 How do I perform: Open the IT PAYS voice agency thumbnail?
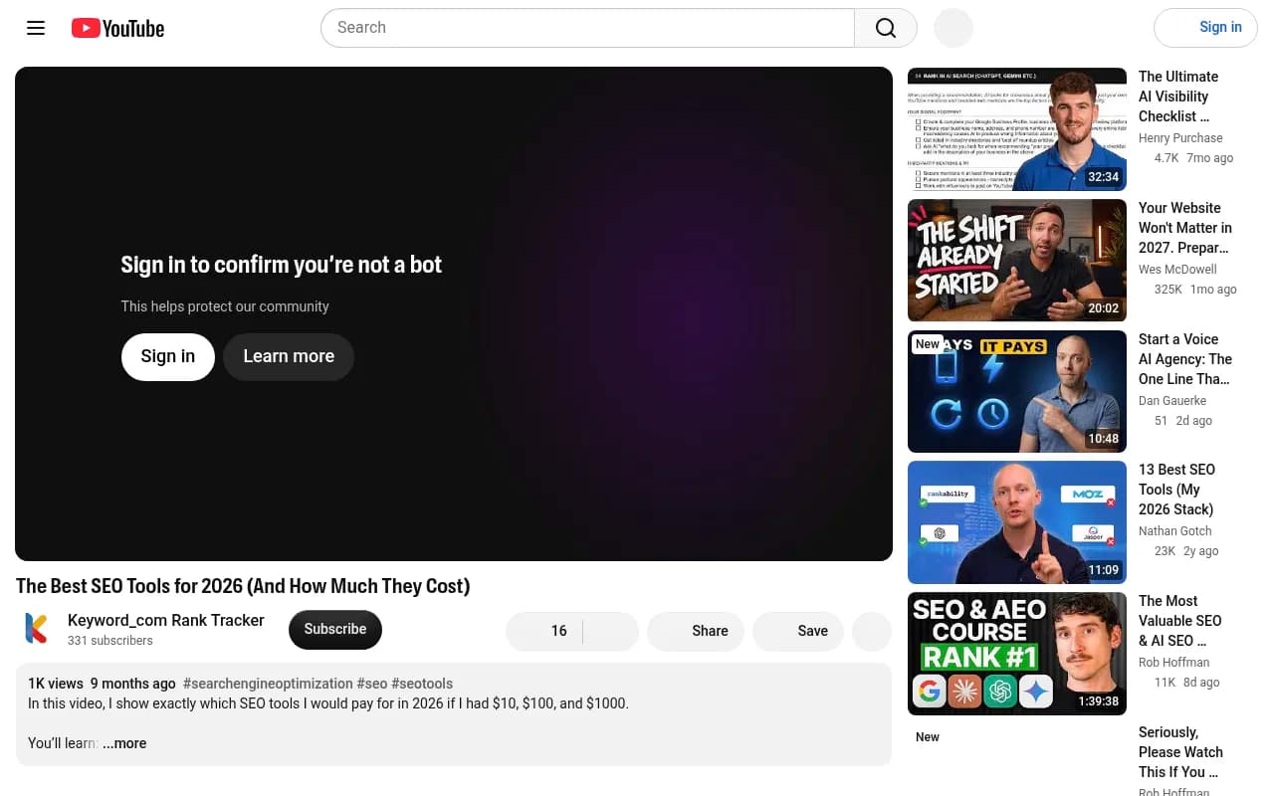click(x=1017, y=392)
